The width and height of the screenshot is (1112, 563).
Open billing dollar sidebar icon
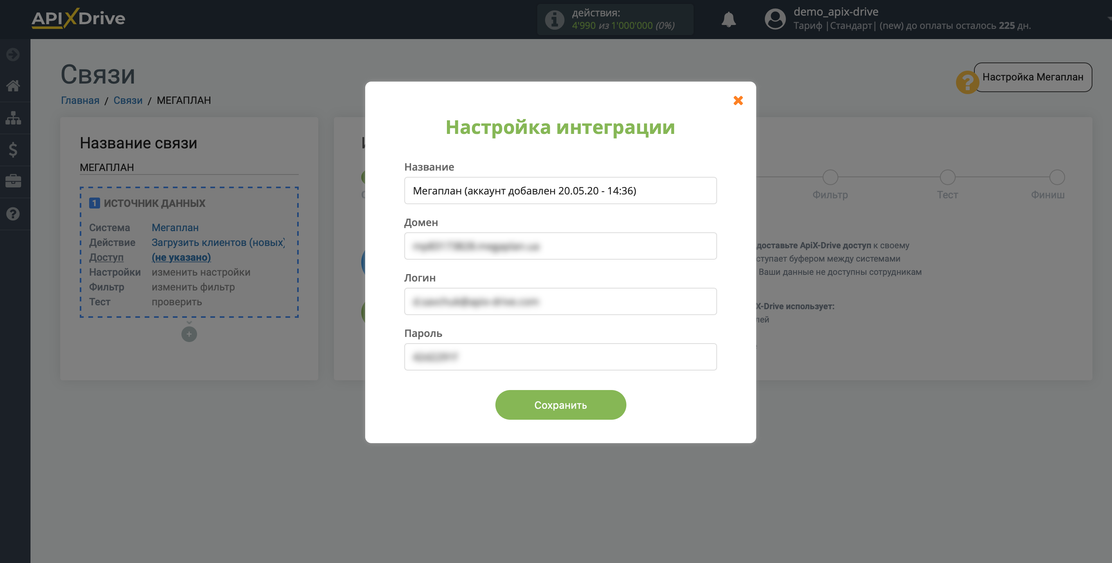coord(13,150)
